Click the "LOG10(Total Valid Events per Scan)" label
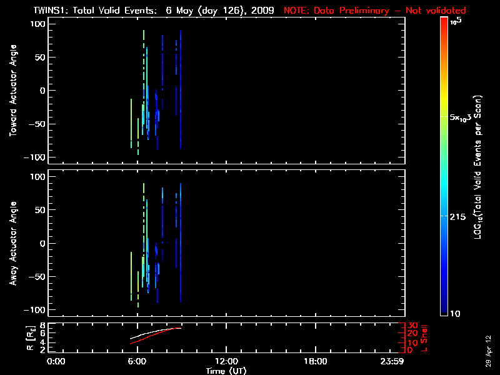Screen dimensions: 500x375 coord(477,167)
